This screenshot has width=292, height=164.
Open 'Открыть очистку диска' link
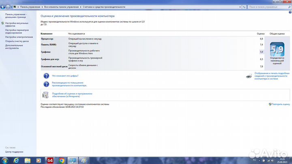pyautogui.click(x=17, y=41)
